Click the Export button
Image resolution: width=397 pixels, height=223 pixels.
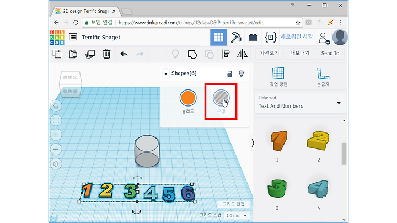click(x=300, y=53)
